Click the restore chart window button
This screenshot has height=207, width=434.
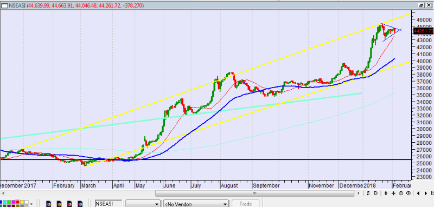point(422,5)
